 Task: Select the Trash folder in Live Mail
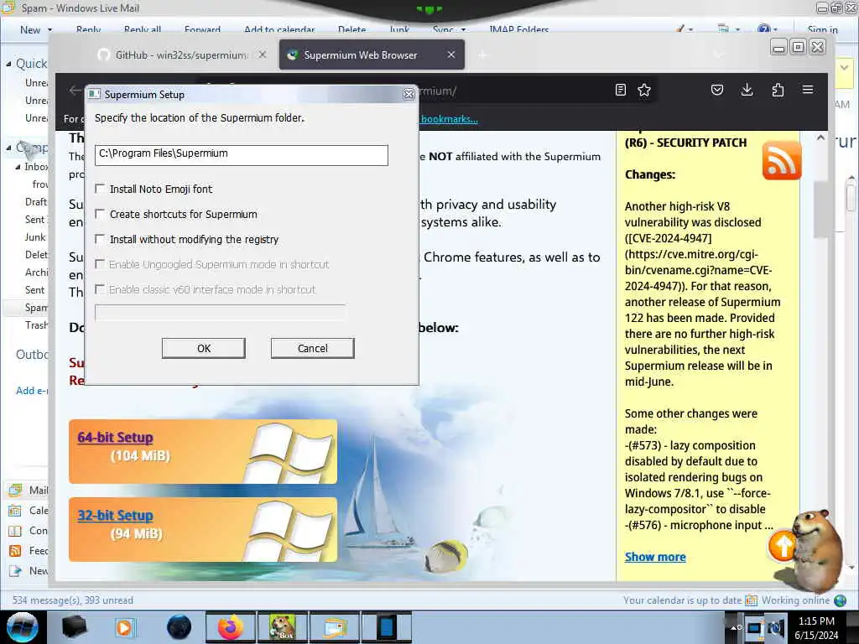coord(36,325)
